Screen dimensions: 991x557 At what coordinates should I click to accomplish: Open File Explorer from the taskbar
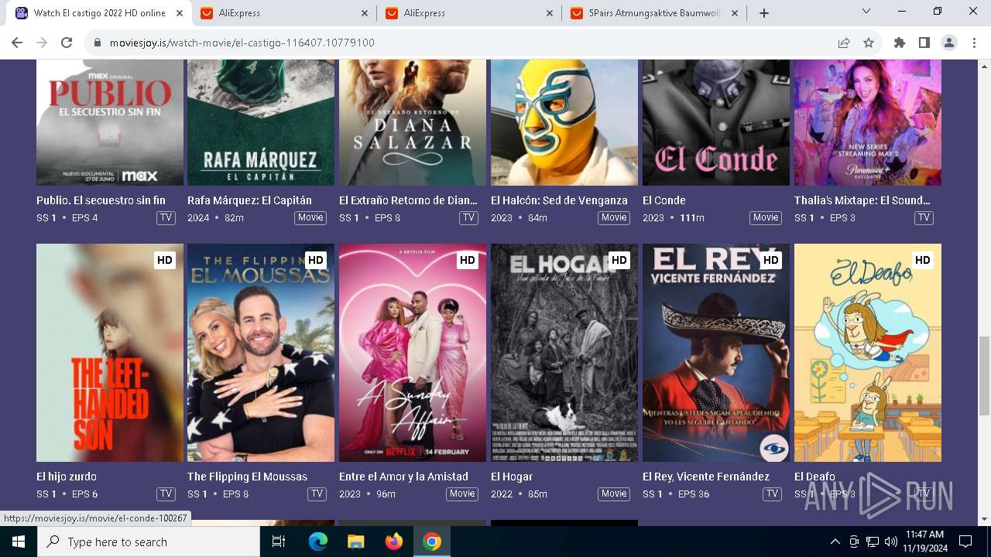pyautogui.click(x=355, y=542)
